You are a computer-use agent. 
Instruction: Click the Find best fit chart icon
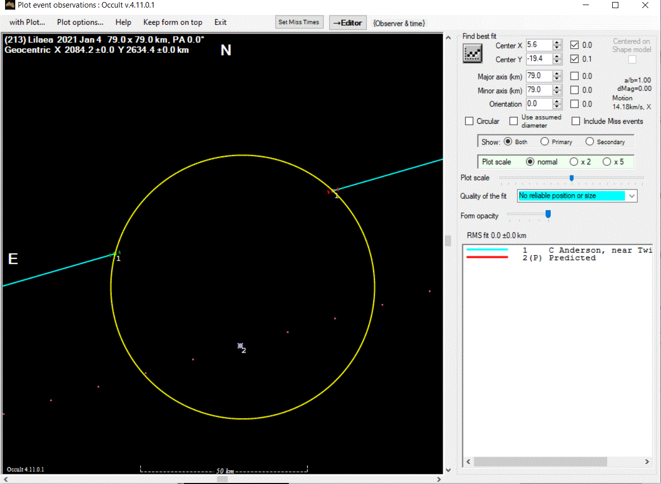tap(472, 53)
